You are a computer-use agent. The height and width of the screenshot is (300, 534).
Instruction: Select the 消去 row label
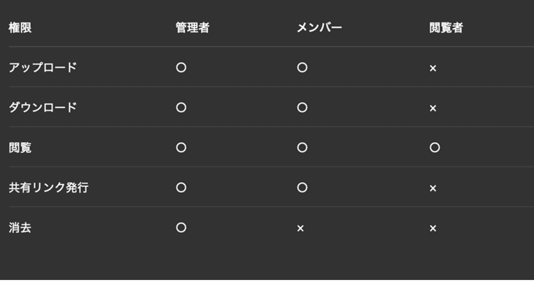(x=20, y=228)
